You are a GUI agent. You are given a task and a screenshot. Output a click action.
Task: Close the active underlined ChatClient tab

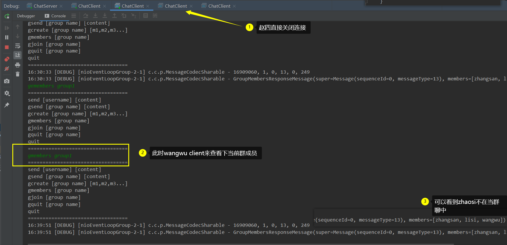point(148,6)
